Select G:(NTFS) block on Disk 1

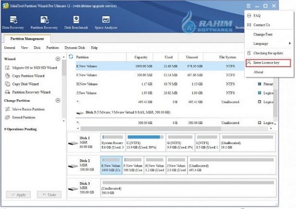(181, 143)
